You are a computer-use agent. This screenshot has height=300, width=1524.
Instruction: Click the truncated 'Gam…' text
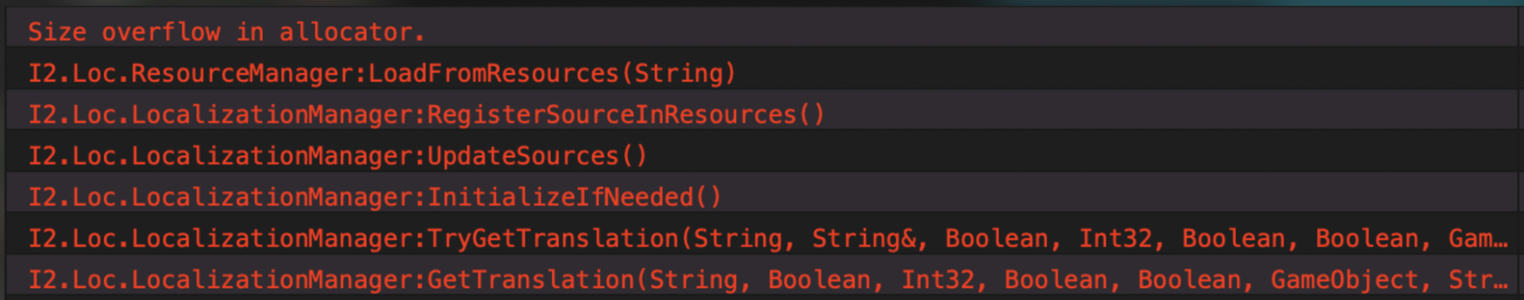[1478, 238]
